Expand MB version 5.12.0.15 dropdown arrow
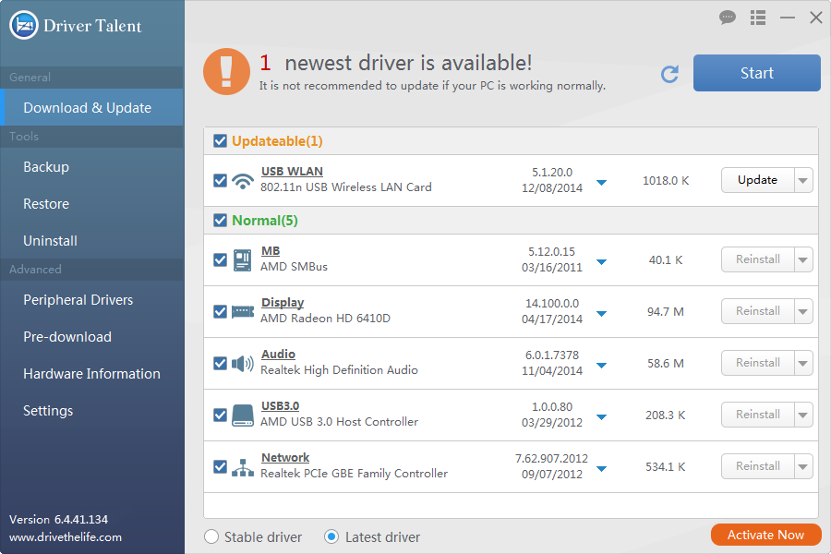The height and width of the screenshot is (554, 831). click(x=601, y=262)
